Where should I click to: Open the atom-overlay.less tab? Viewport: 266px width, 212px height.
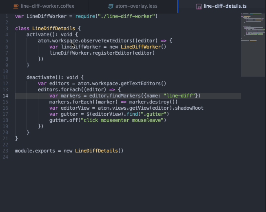pos(133,6)
